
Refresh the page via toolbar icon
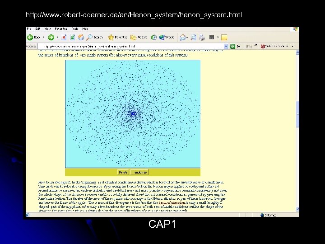(x=72, y=38)
